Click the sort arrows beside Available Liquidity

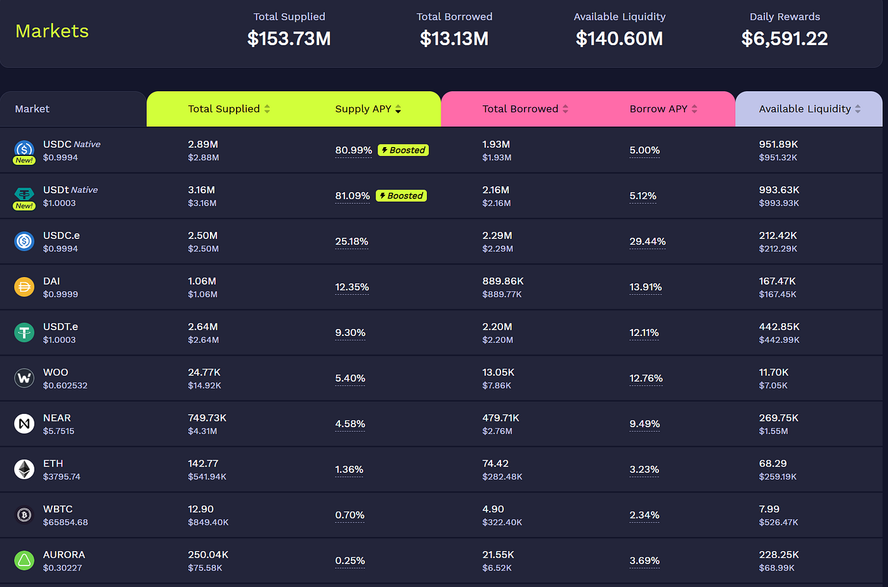click(858, 109)
